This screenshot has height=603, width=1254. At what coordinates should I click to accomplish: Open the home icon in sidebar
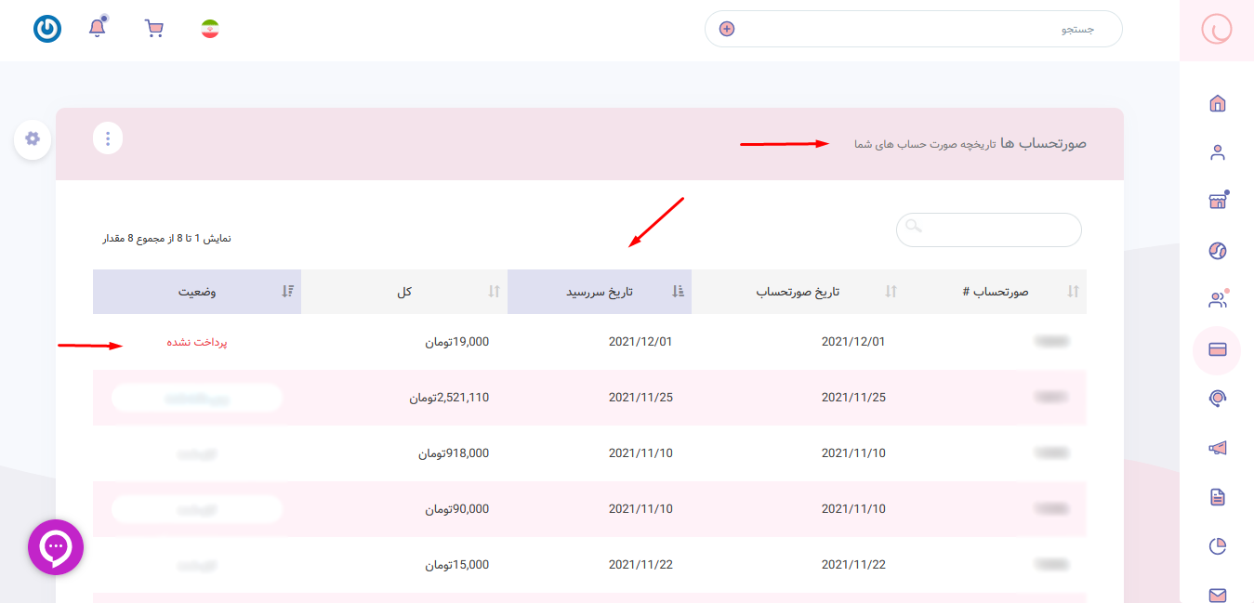[1217, 103]
